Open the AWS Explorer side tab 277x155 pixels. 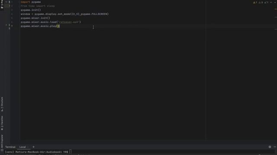(x=2, y=143)
